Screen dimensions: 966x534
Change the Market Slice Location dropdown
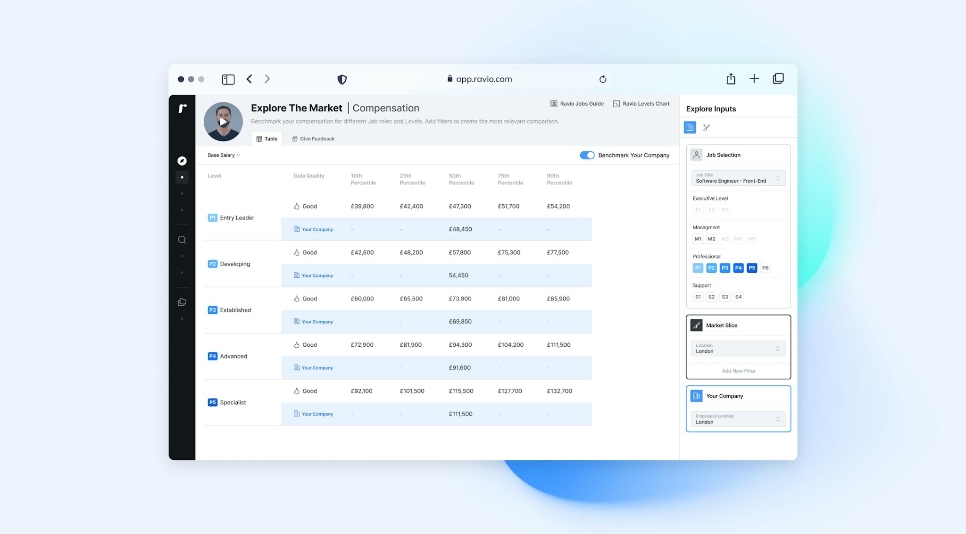[x=738, y=349]
